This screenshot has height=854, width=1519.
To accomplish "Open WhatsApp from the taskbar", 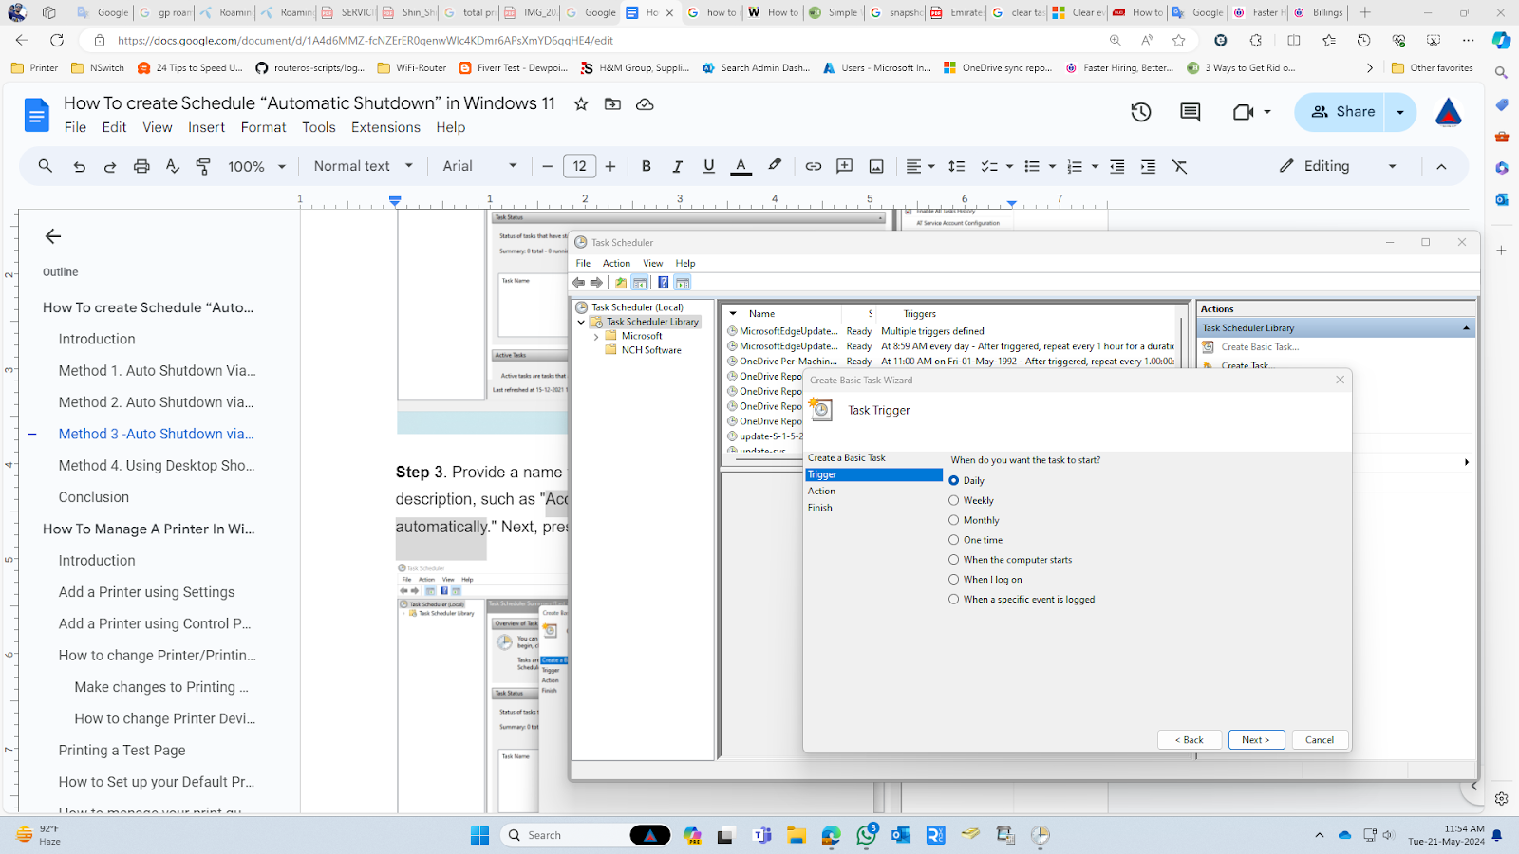I will (866, 835).
